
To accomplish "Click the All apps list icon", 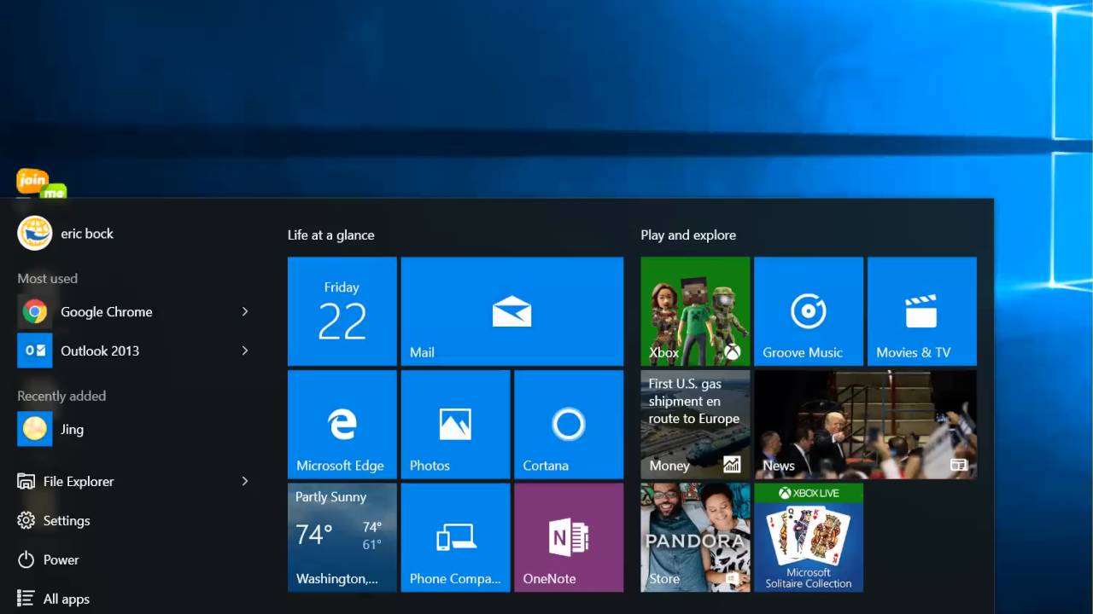I will 26,599.
